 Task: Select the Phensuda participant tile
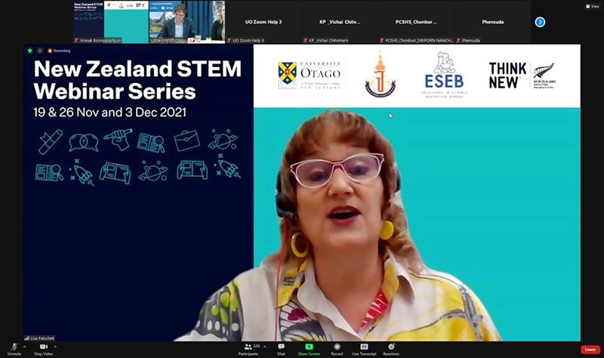click(x=493, y=22)
